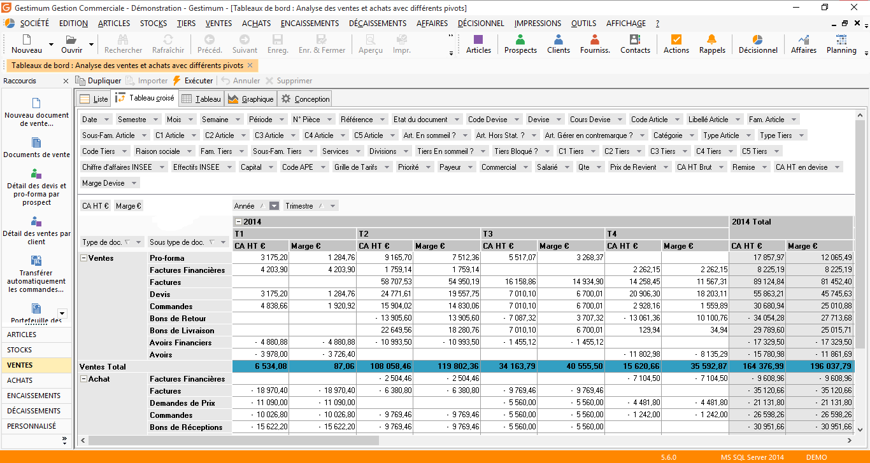Select the STOCKS navigation section
Image resolution: width=870 pixels, height=463 pixels.
36,350
